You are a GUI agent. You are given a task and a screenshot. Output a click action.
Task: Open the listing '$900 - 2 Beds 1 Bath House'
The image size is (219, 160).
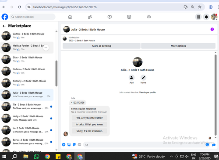pyautogui.click(x=81, y=41)
